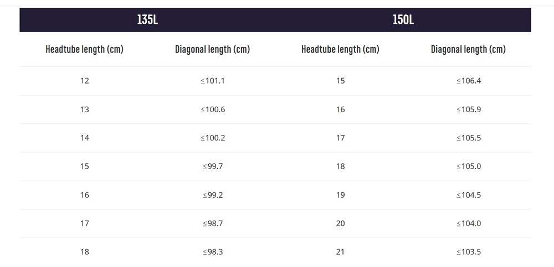Select the ≤105.0 diagonal value

469,166
